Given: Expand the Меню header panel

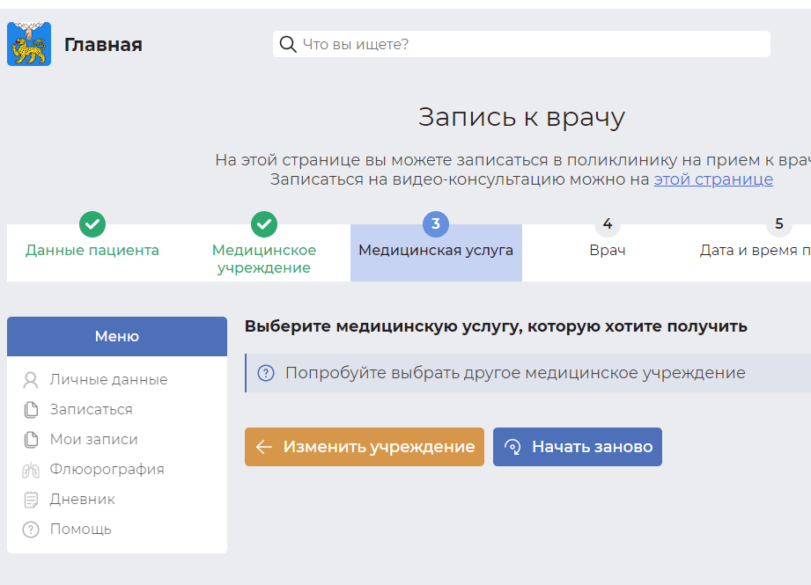Looking at the screenshot, I should pyautogui.click(x=116, y=336).
